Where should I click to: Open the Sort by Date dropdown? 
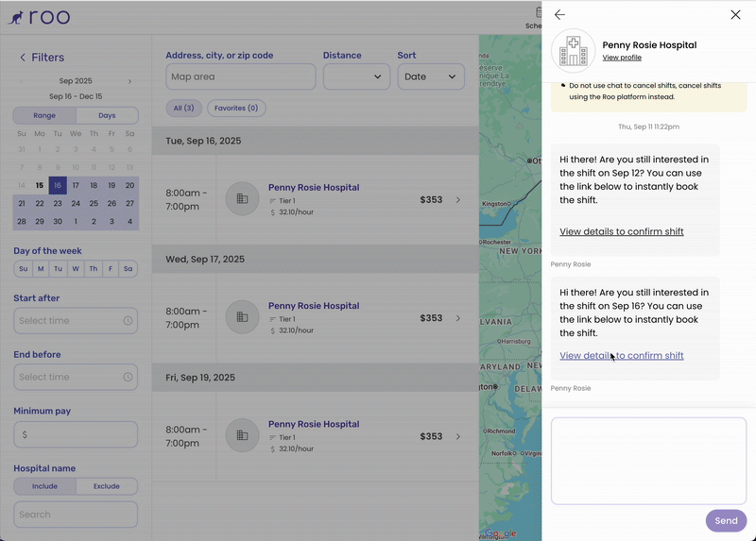431,76
